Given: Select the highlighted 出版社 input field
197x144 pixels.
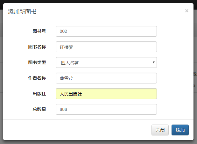Looking at the screenshot, I should [106, 94].
